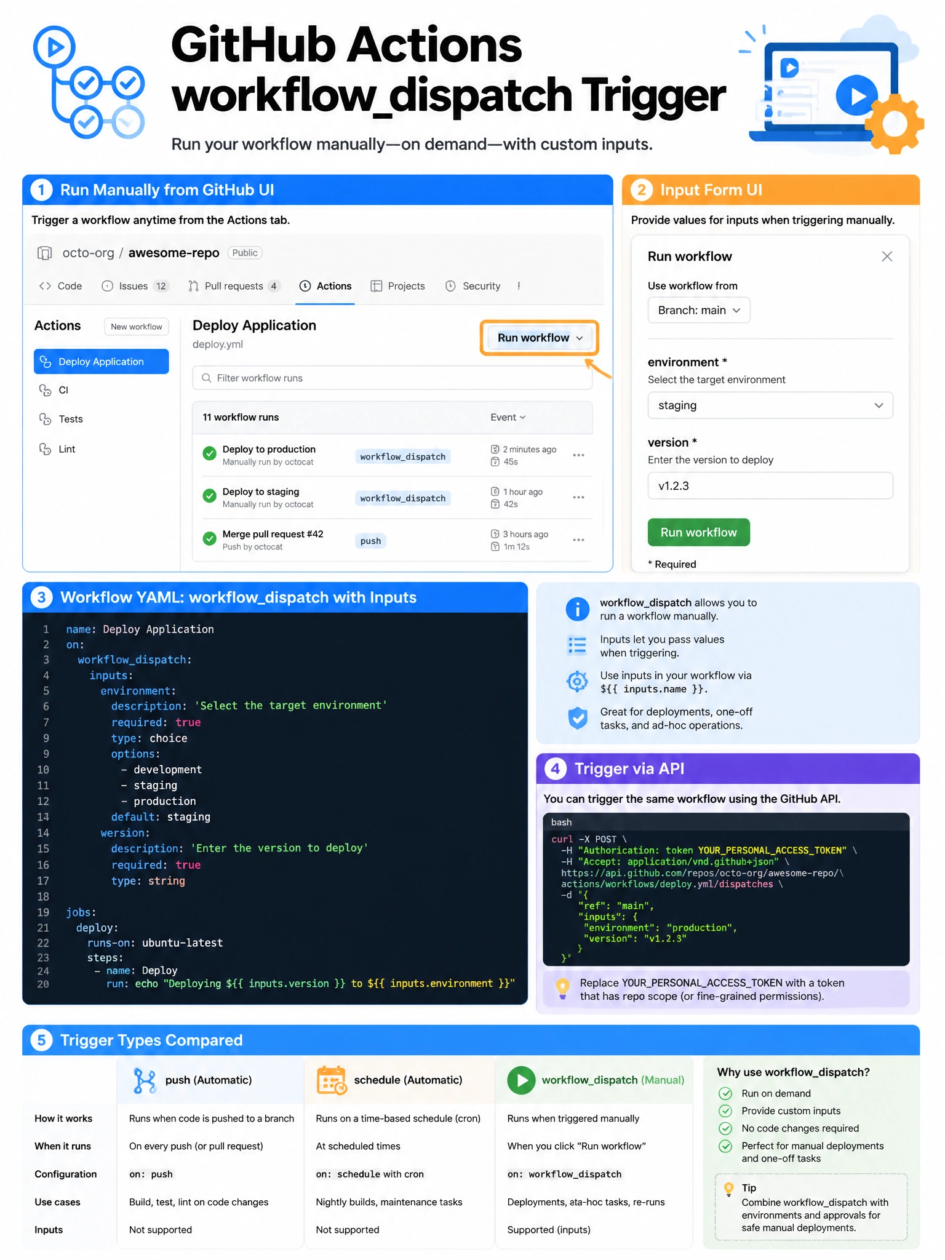945x1260 pixels.
Task: Click the push event badge
Action: [x=370, y=541]
